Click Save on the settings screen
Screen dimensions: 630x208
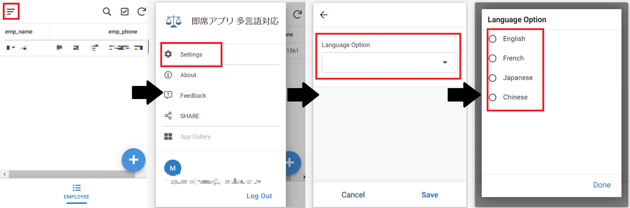(429, 195)
